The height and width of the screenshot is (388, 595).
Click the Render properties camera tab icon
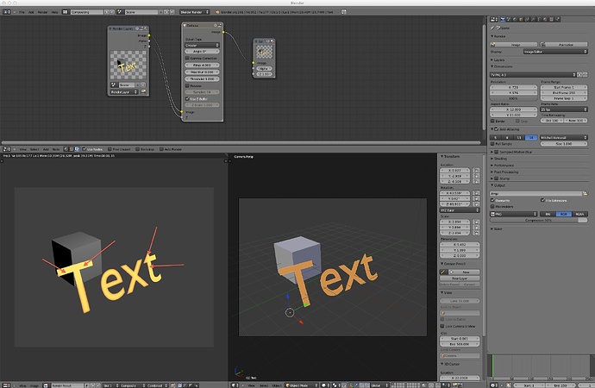tap(504, 19)
